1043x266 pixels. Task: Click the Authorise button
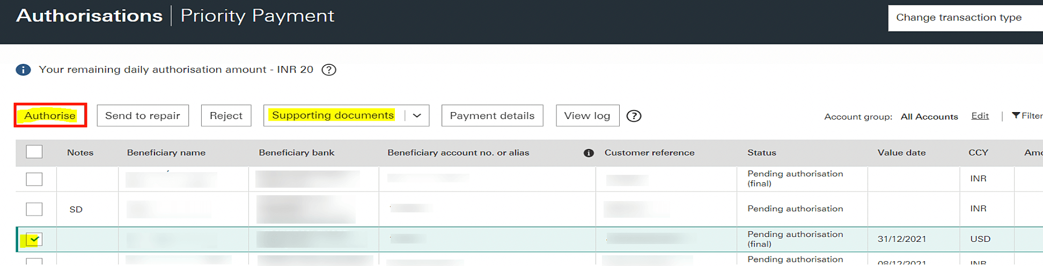[x=50, y=116]
